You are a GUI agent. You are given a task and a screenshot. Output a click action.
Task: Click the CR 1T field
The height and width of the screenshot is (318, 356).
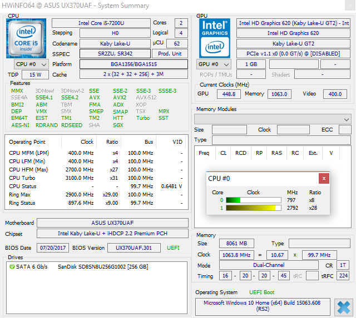click(x=343, y=265)
